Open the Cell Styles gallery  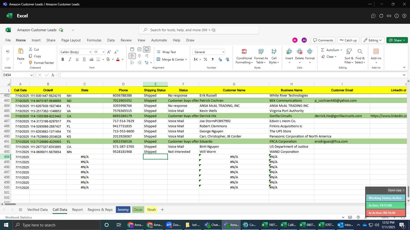pyautogui.click(x=274, y=56)
